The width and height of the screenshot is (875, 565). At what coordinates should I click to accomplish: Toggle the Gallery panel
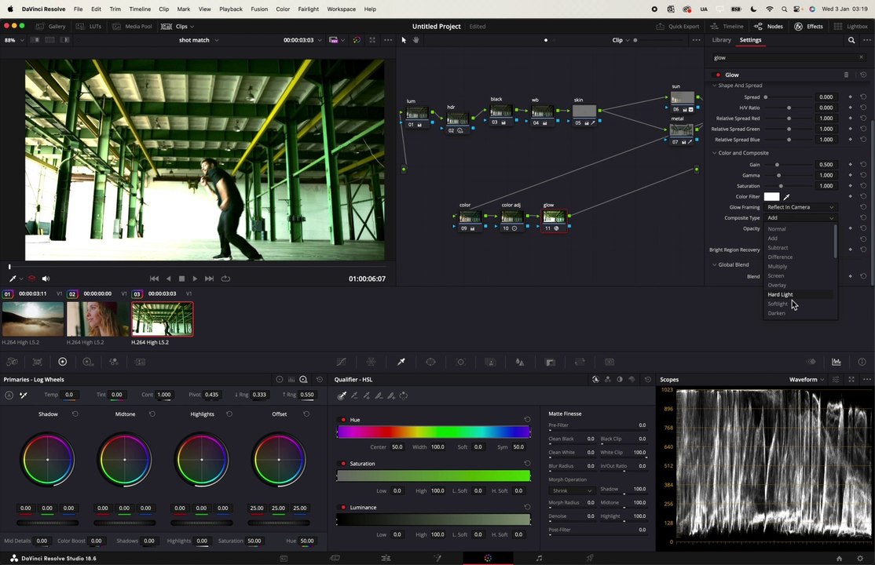[50, 26]
